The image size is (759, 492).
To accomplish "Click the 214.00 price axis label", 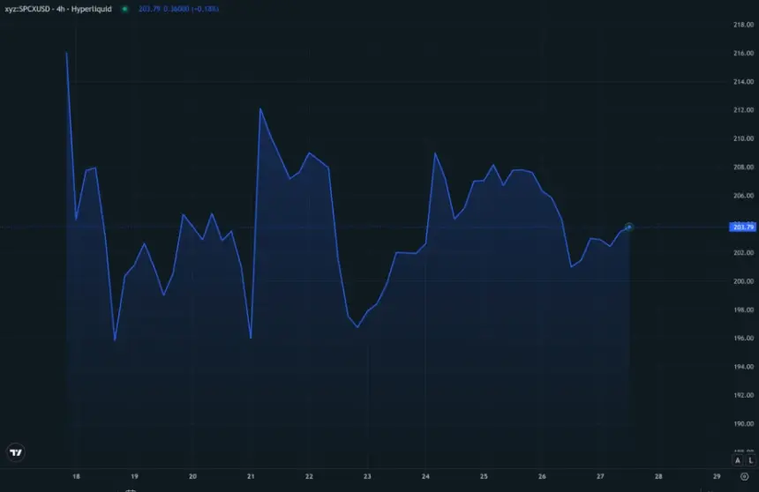I will (x=743, y=82).
